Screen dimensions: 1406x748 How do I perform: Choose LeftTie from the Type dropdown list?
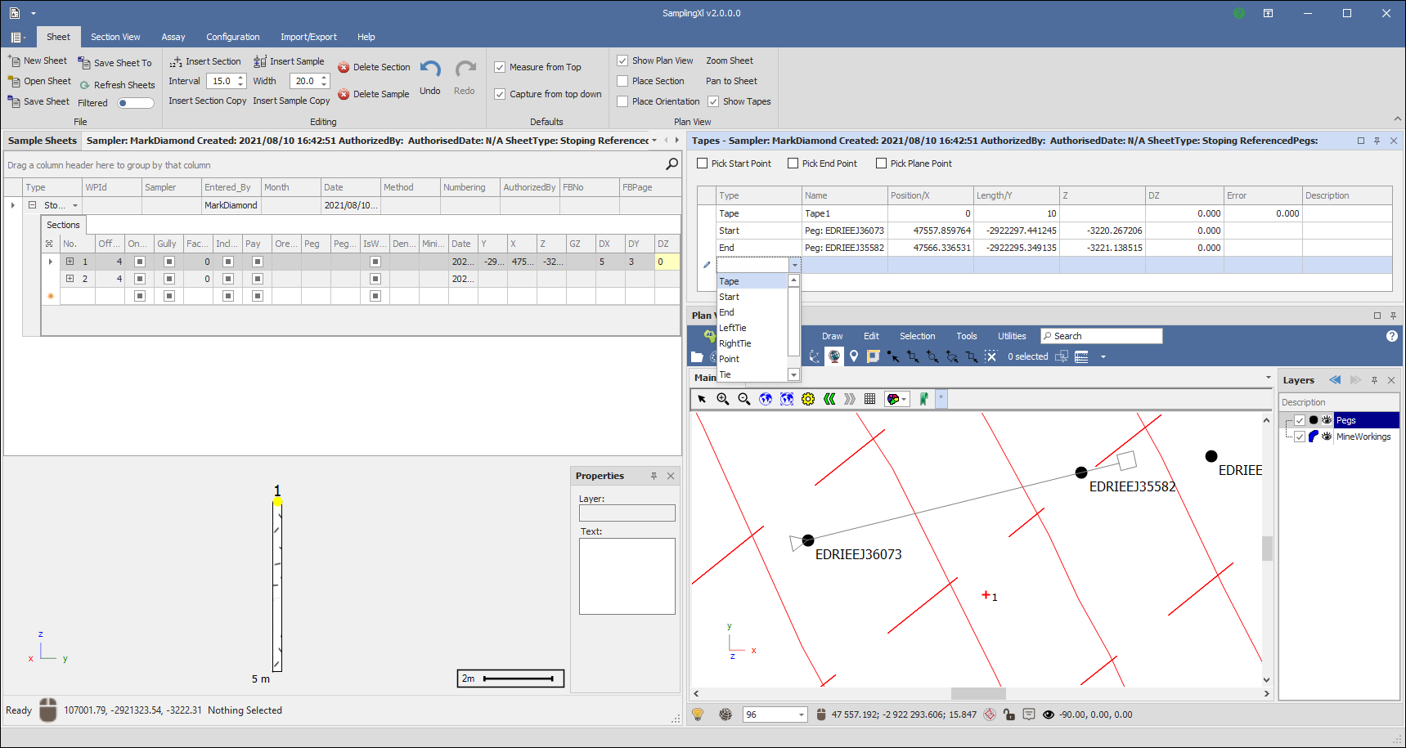733,328
